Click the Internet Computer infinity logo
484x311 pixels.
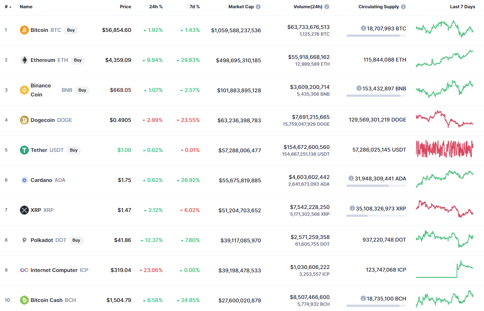click(x=24, y=270)
